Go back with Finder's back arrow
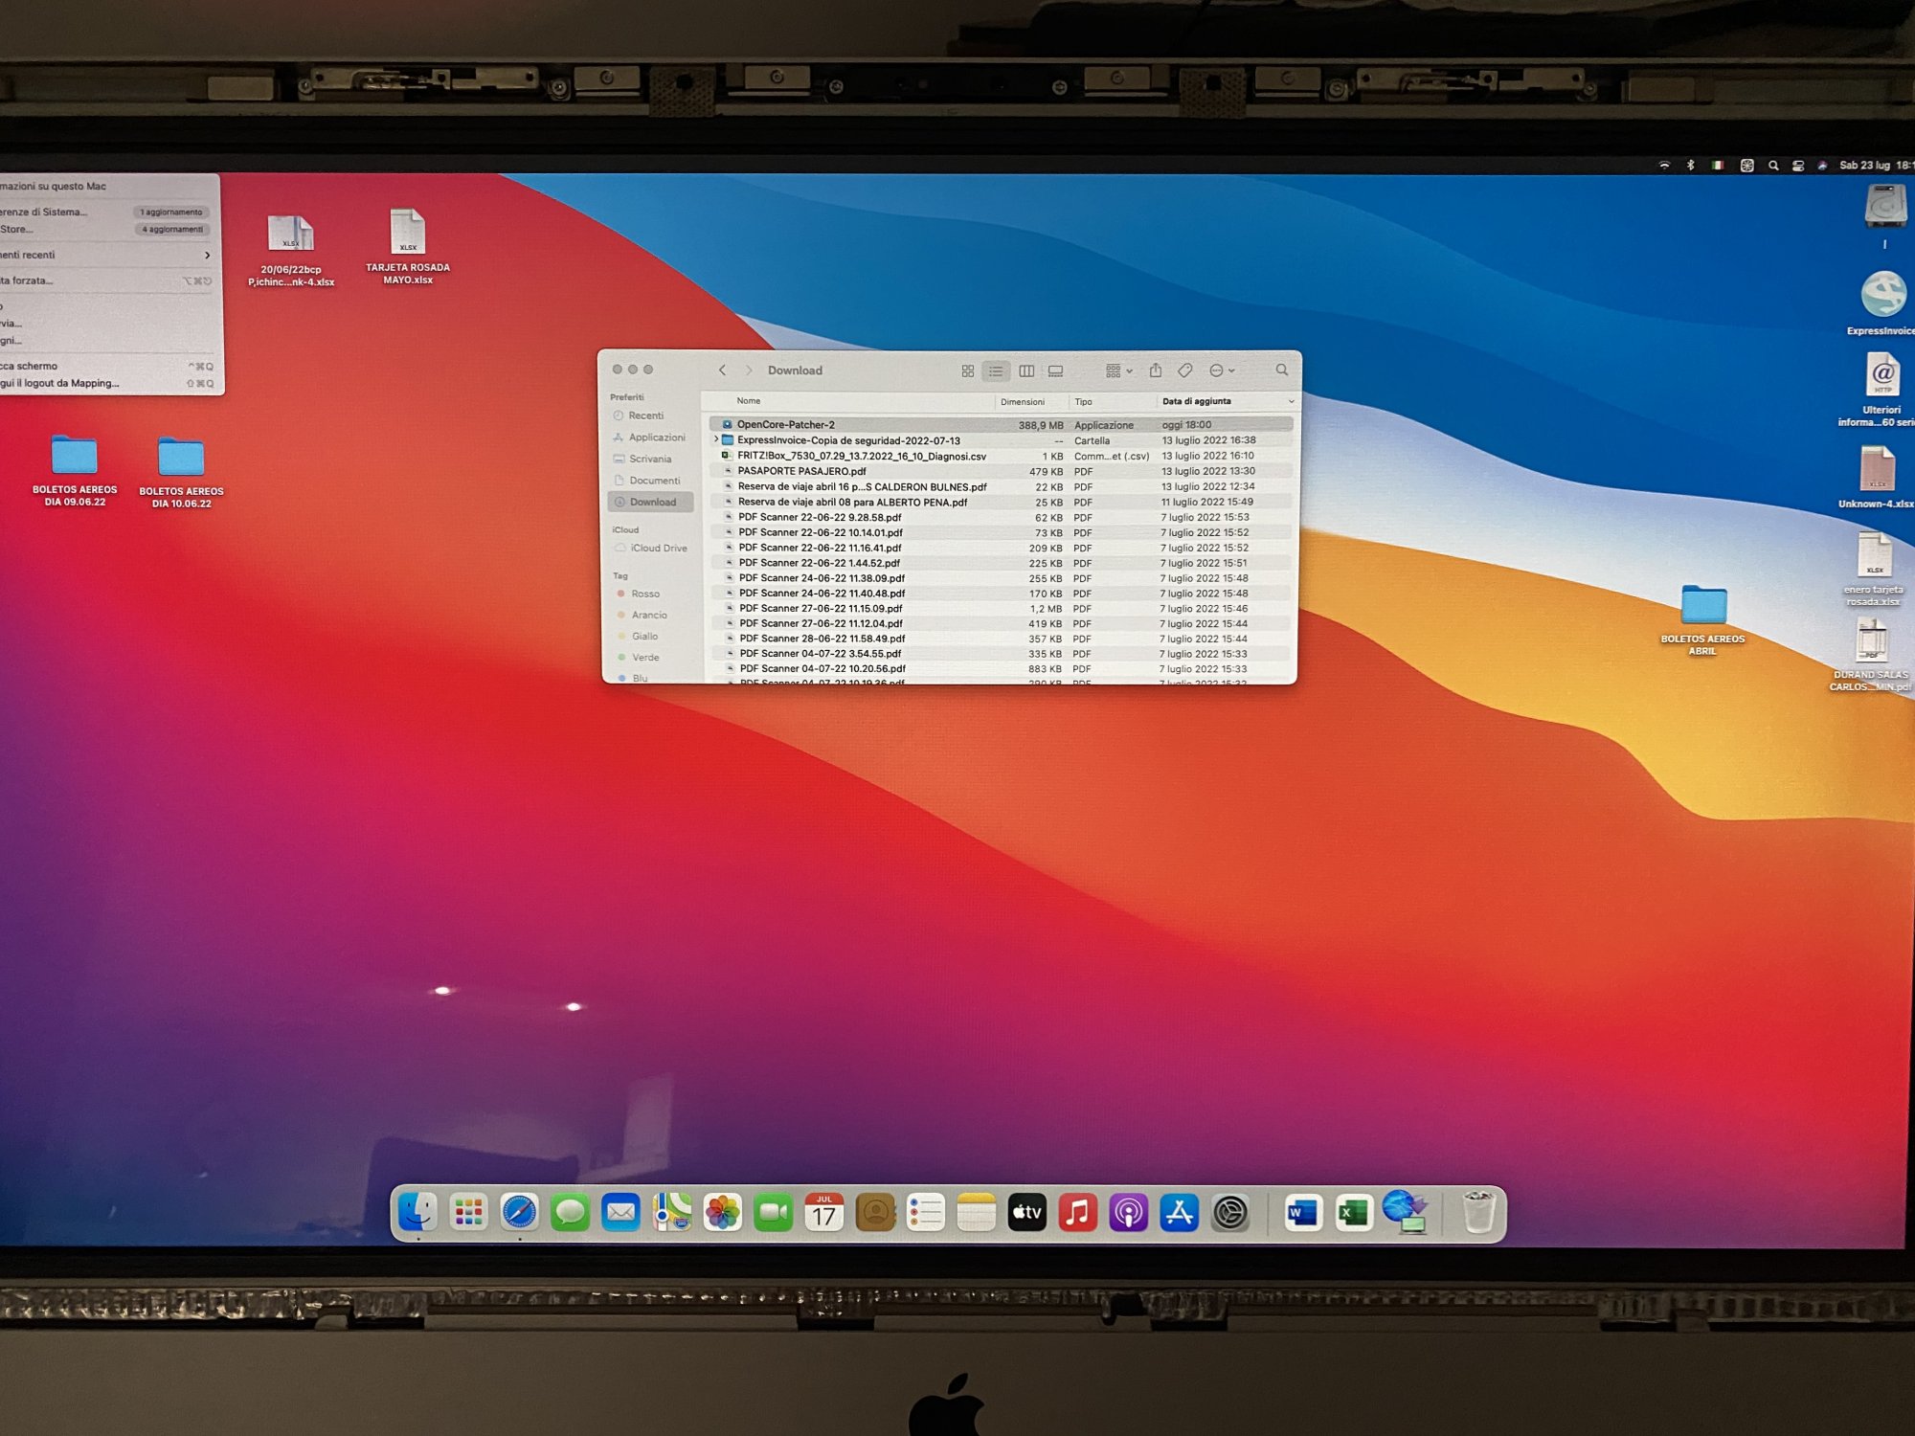Screen dimensions: 1915x1436 pos(722,370)
